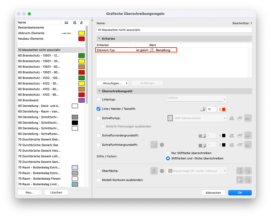Screen dimensions: 271x218
Task: Open the Hinzufügen... criteria dropdown button
Action: coord(113,83)
